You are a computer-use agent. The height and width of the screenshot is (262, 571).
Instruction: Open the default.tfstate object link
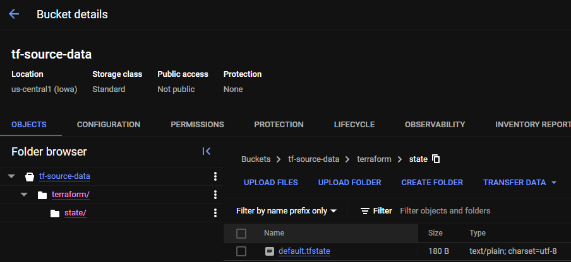pyautogui.click(x=304, y=251)
